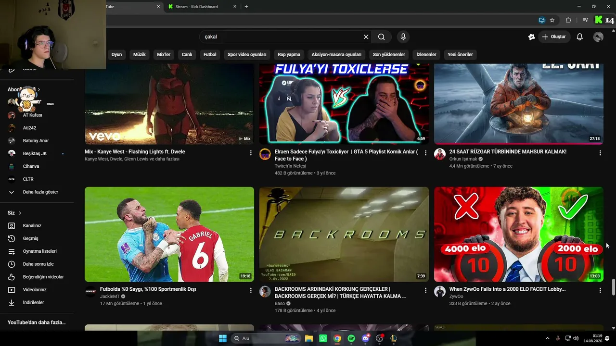
Task: Select the İzlenenler filter chip
Action: coord(426,55)
